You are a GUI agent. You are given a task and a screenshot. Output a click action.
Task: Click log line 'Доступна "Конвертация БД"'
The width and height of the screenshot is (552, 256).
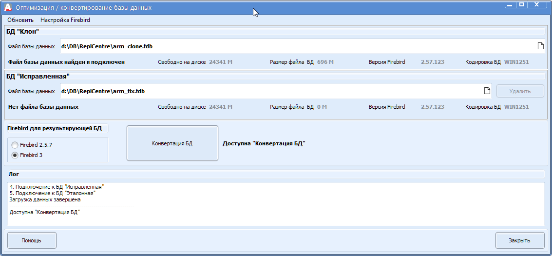(x=45, y=212)
